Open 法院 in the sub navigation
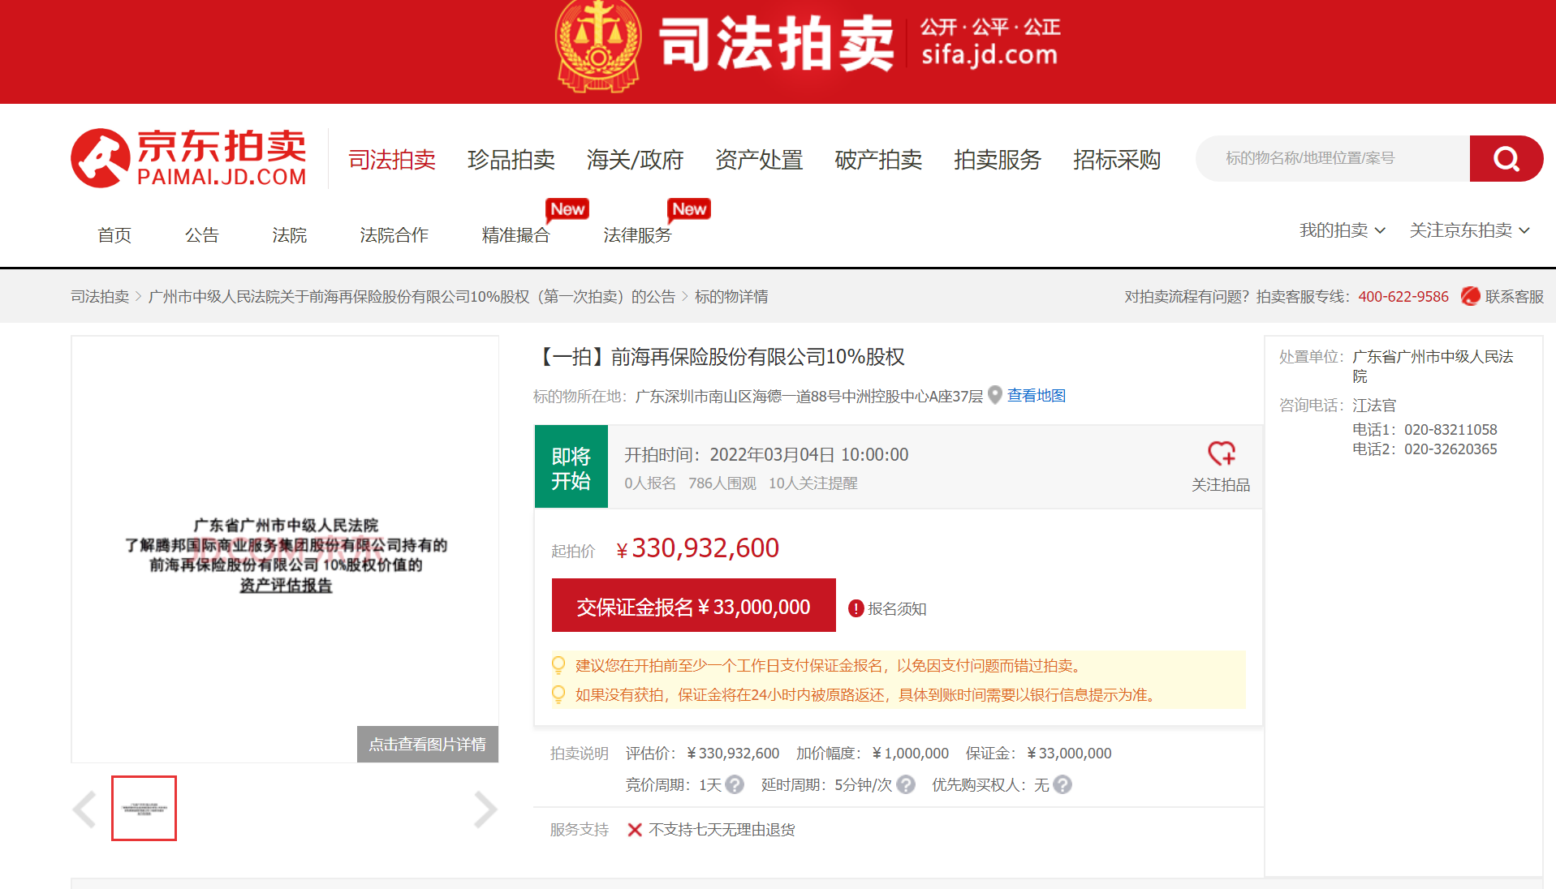The image size is (1556, 889). pos(290,235)
